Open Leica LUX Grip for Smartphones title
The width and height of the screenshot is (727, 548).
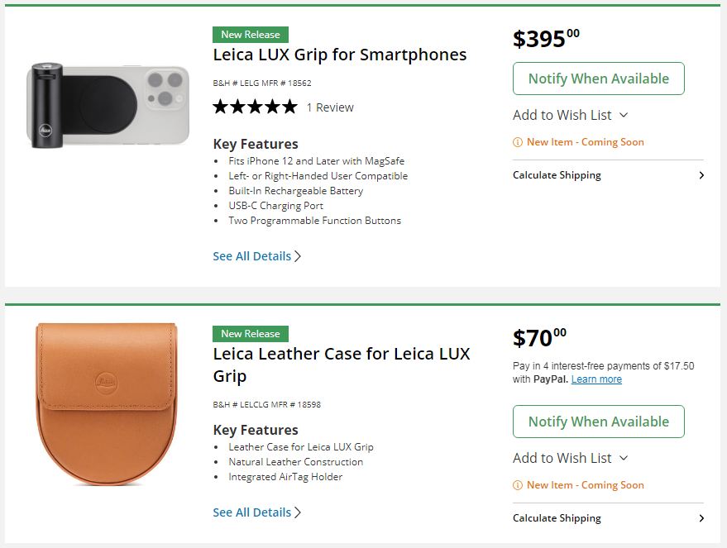[x=340, y=55]
